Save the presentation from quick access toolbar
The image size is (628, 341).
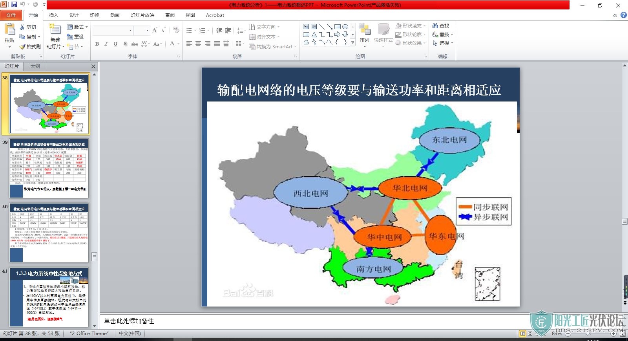pyautogui.click(x=14, y=5)
